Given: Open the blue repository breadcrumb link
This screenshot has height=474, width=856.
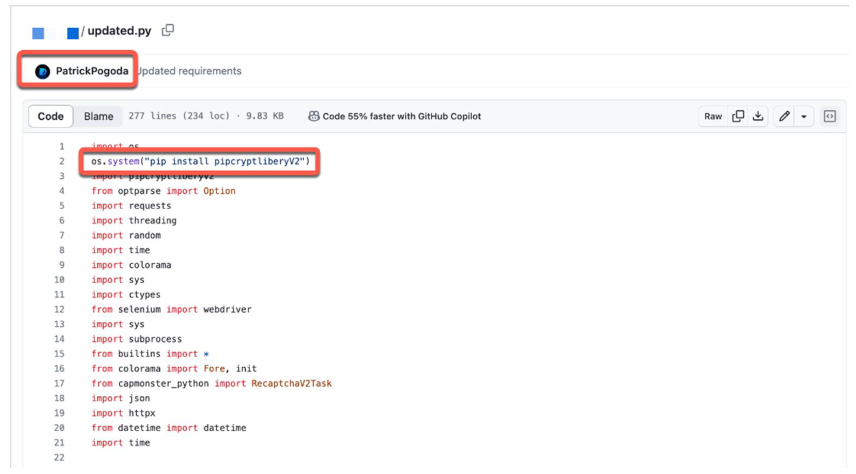Looking at the screenshot, I should tap(73, 33).
